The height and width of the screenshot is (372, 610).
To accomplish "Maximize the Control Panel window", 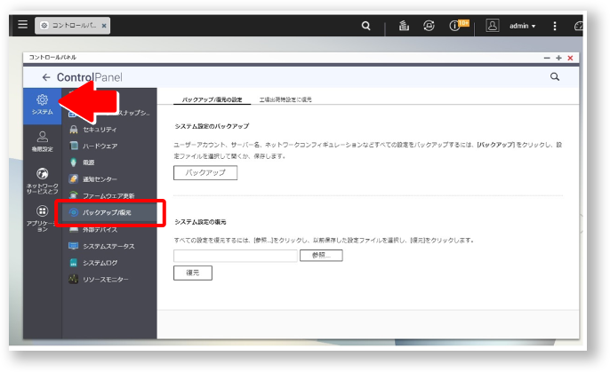I will click(558, 58).
